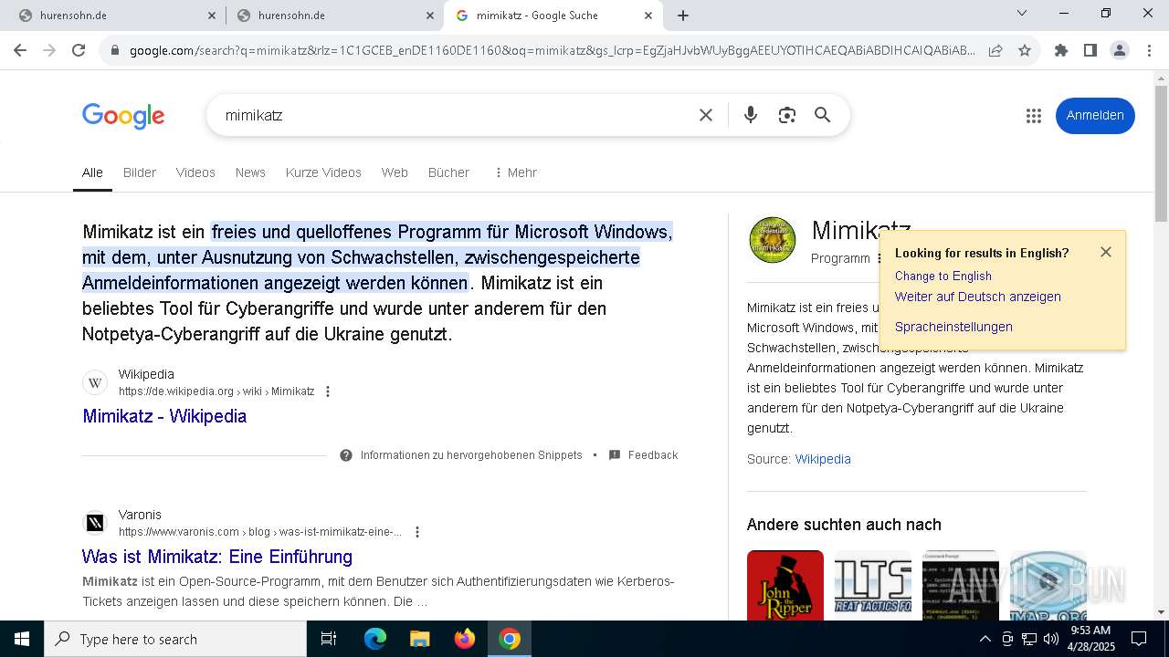Open Windows Start menu
The height and width of the screenshot is (657, 1169).
[22, 639]
